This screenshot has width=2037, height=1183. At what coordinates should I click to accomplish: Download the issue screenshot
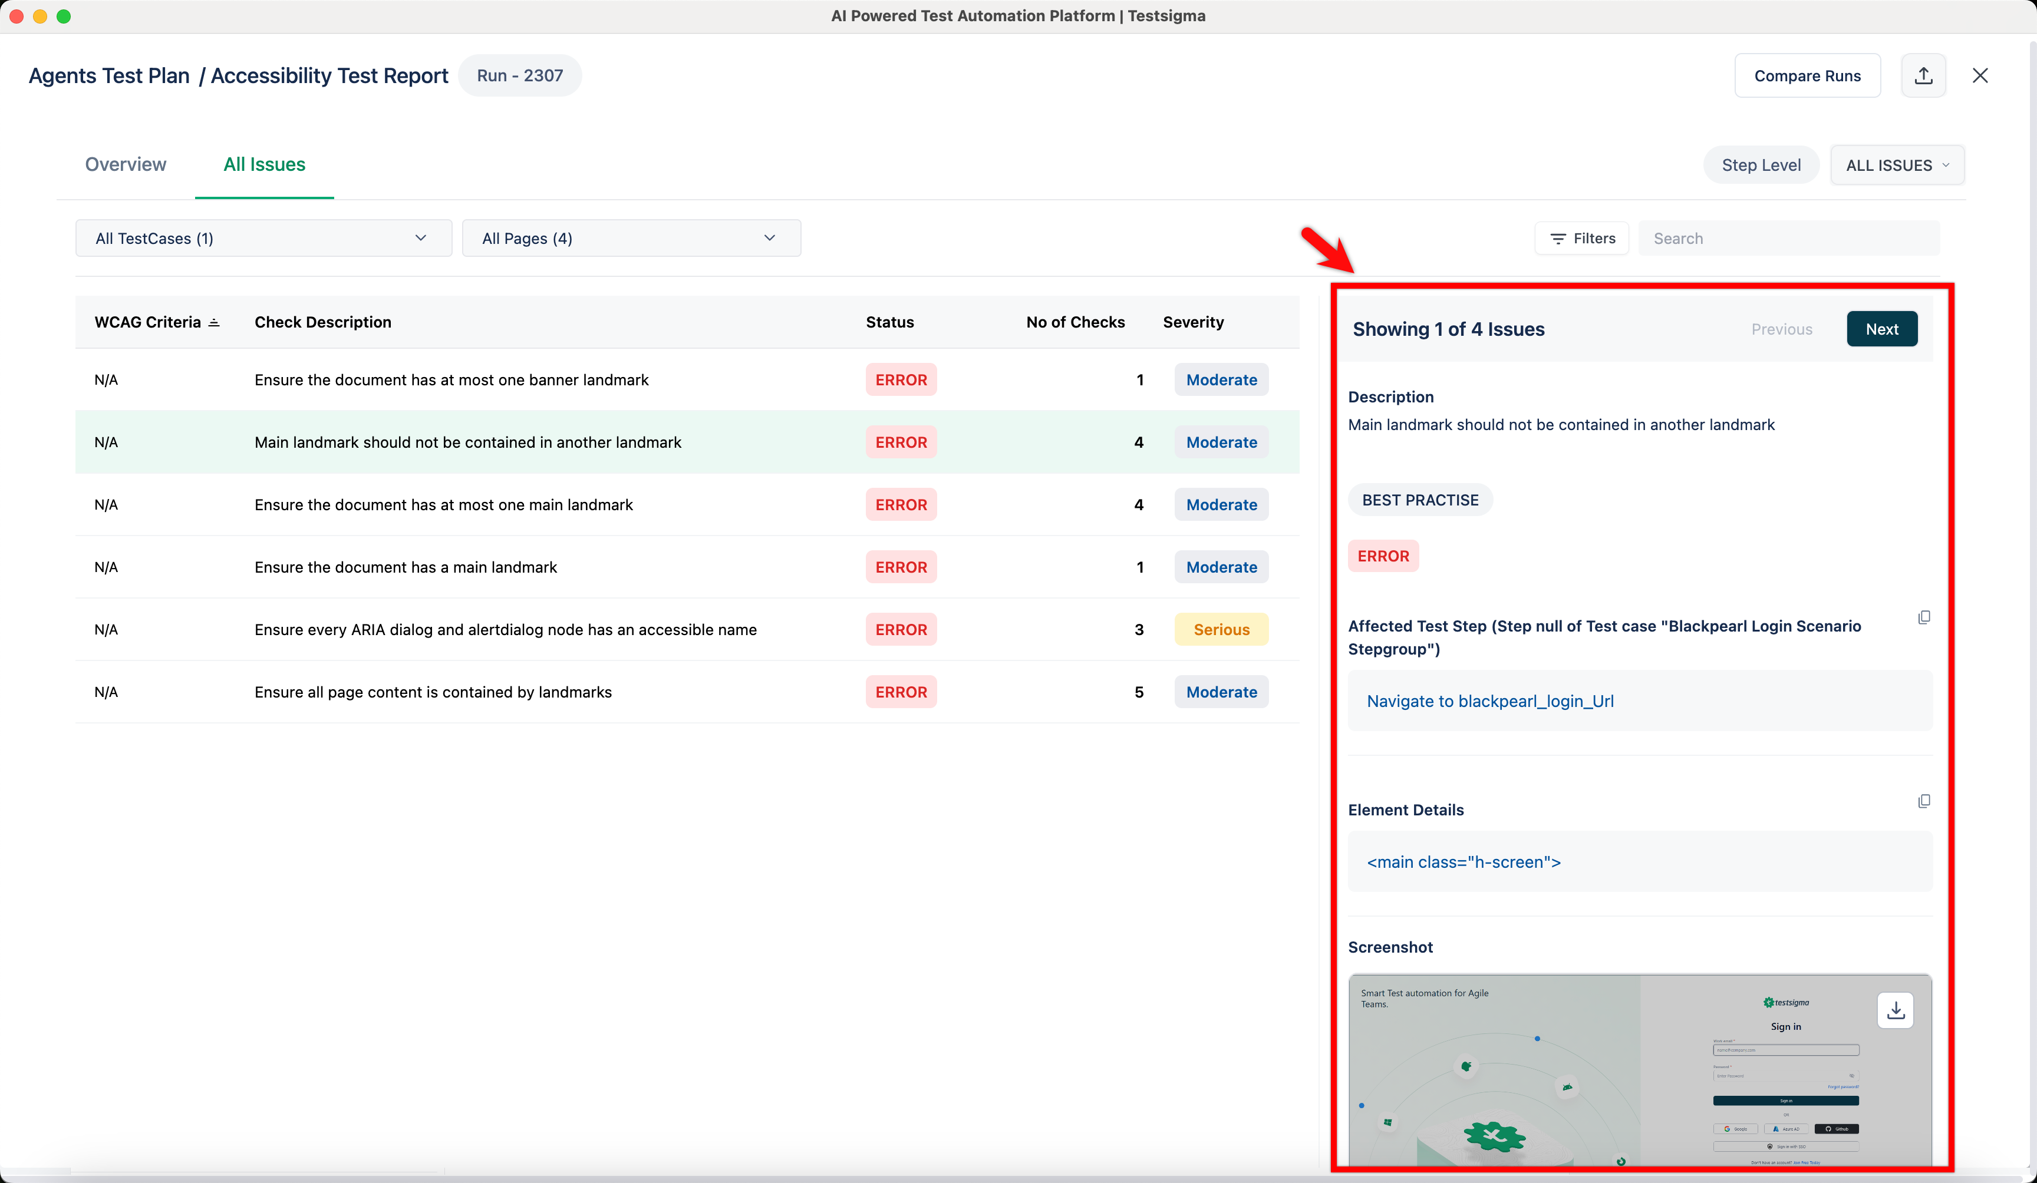click(1895, 1010)
